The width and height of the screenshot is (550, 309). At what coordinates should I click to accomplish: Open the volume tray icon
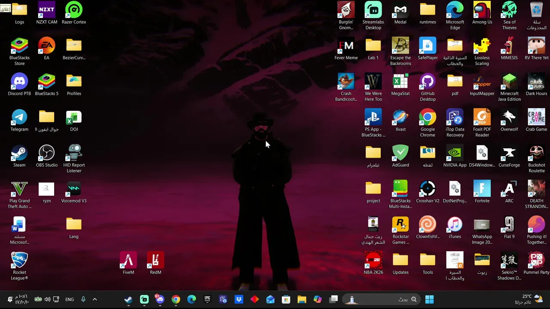[47, 300]
